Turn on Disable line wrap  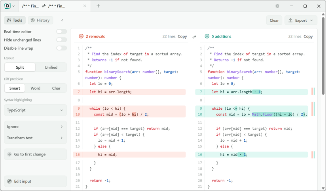coord(62,48)
